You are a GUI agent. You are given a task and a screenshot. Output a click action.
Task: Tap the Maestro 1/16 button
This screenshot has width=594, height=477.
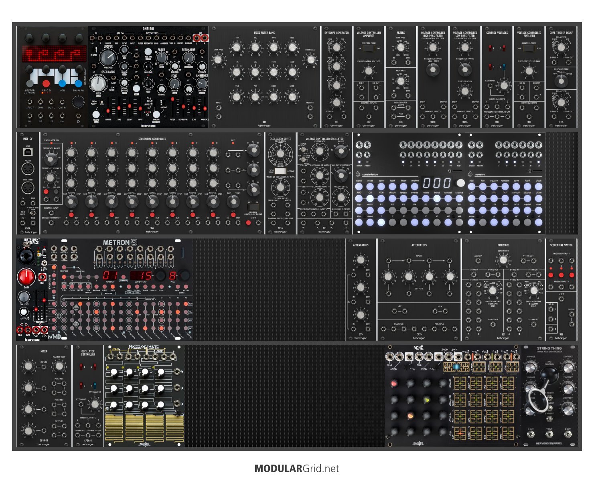coord(505,210)
